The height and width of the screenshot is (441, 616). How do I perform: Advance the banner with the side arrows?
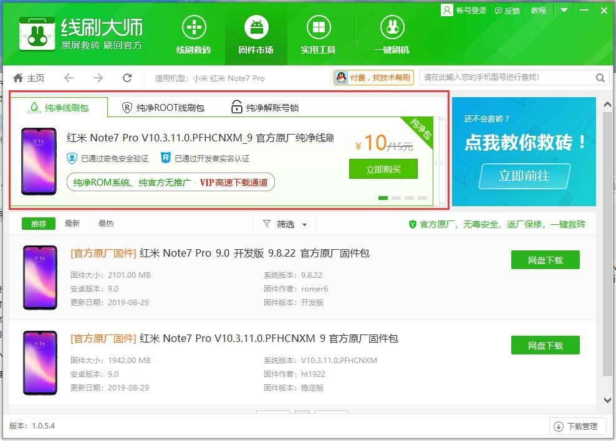pyautogui.click(x=439, y=162)
